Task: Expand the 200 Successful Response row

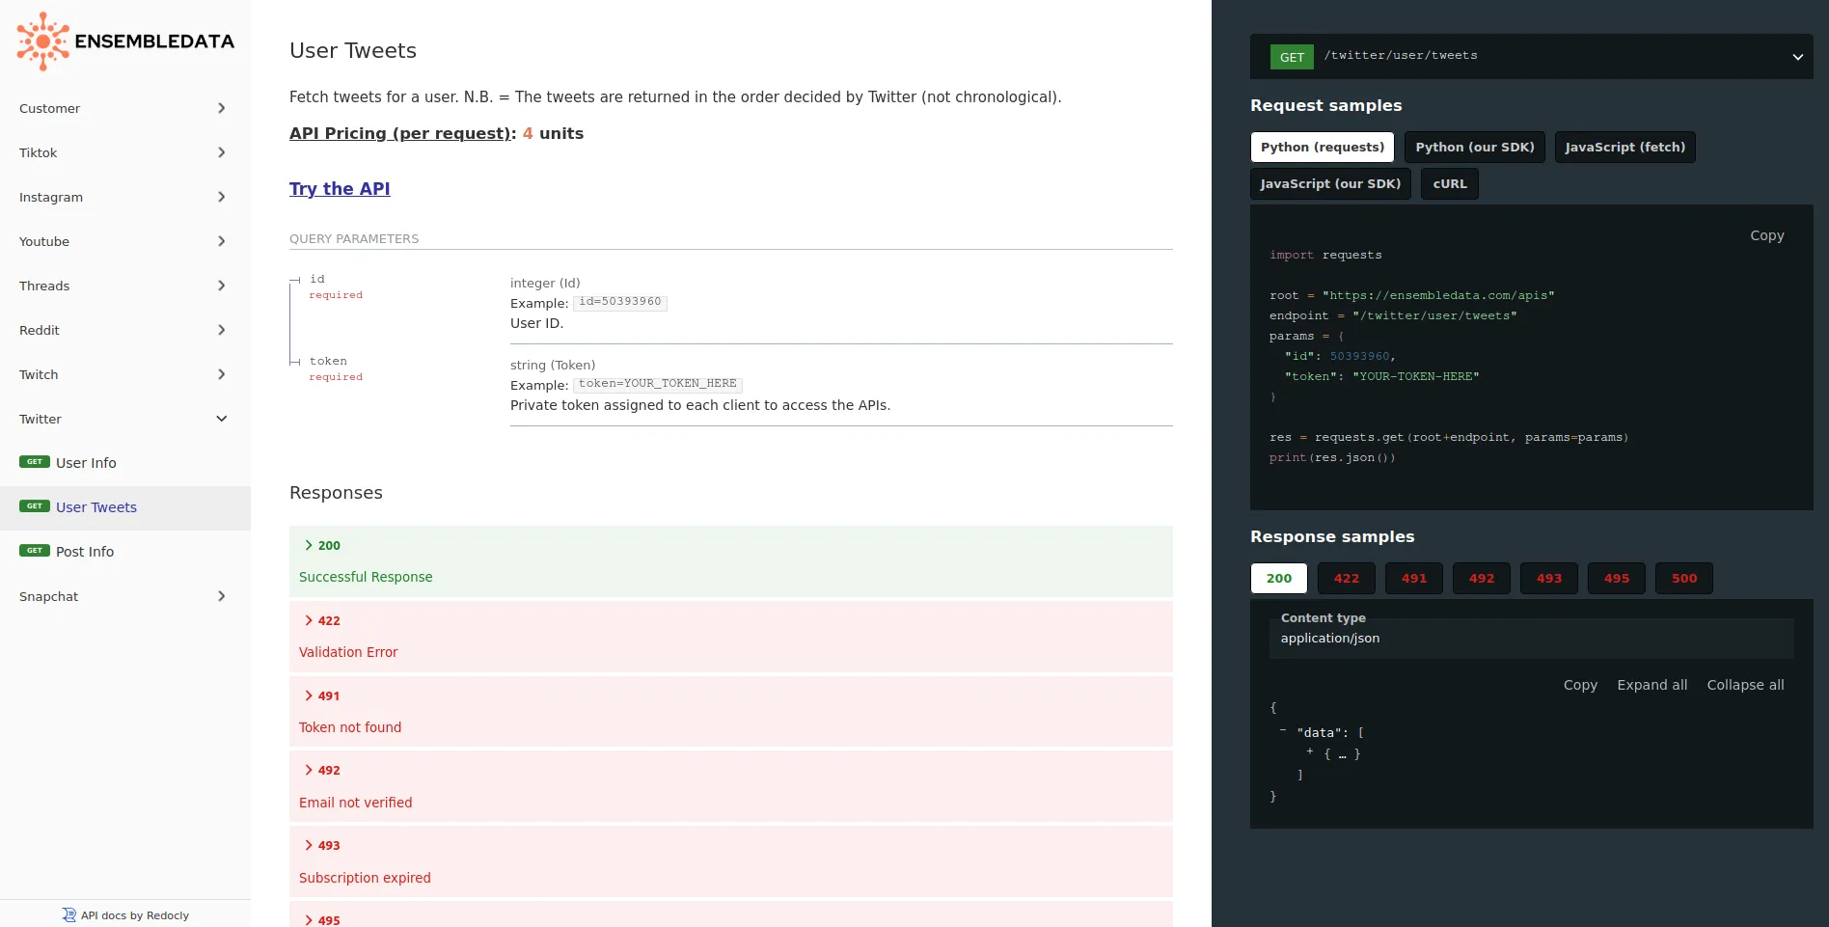Action: [x=731, y=560]
